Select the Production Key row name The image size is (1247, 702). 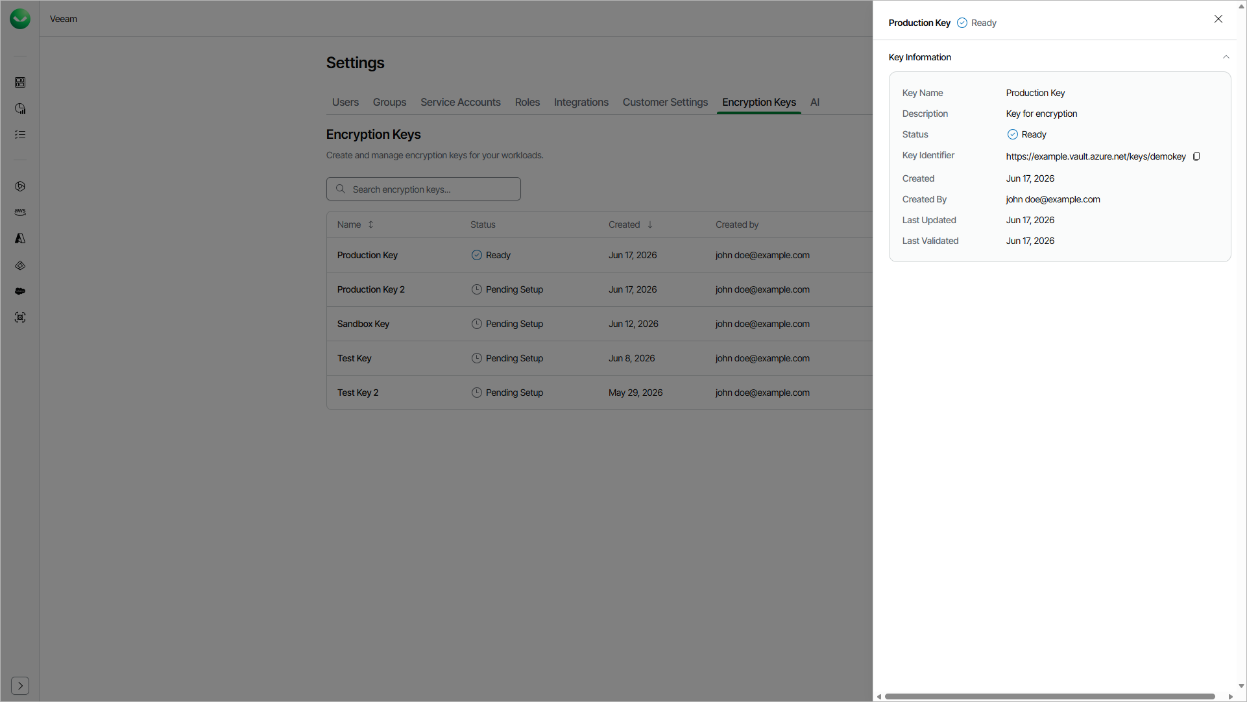tap(367, 255)
